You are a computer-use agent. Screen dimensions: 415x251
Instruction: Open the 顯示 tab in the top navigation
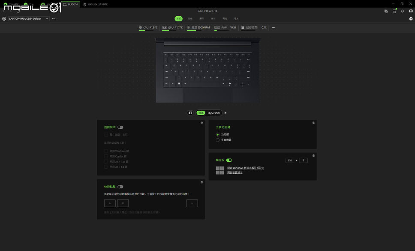coord(201,18)
